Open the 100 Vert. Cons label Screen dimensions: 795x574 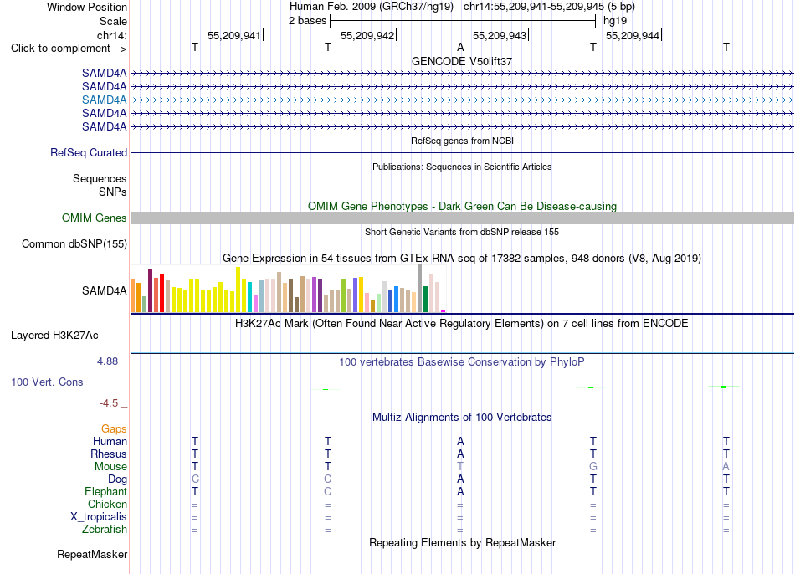(x=47, y=382)
